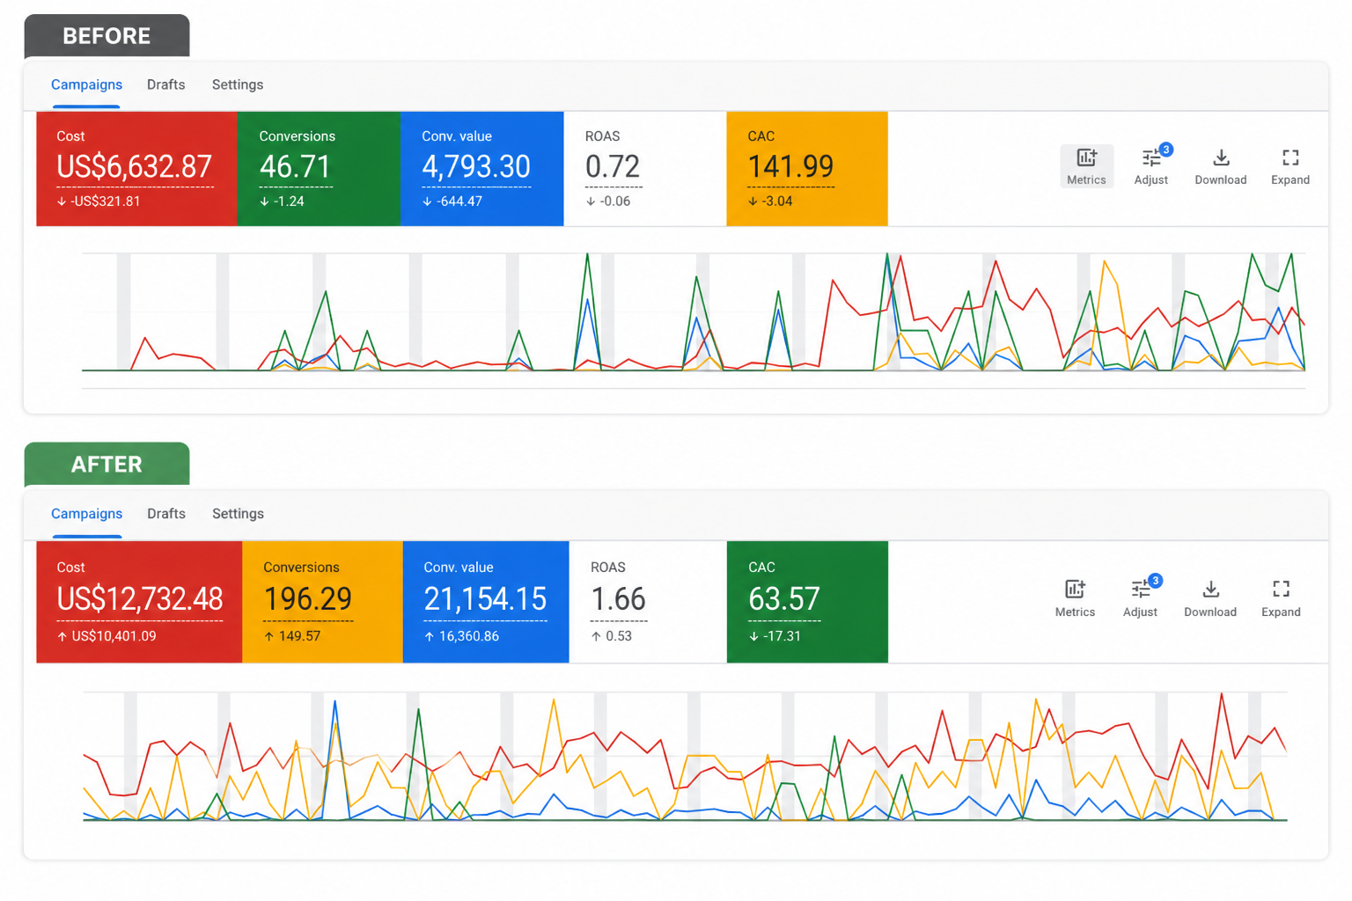This screenshot has width=1352, height=901.
Task: Open the green Conversions 46.71 metric card
Action: pos(319,169)
